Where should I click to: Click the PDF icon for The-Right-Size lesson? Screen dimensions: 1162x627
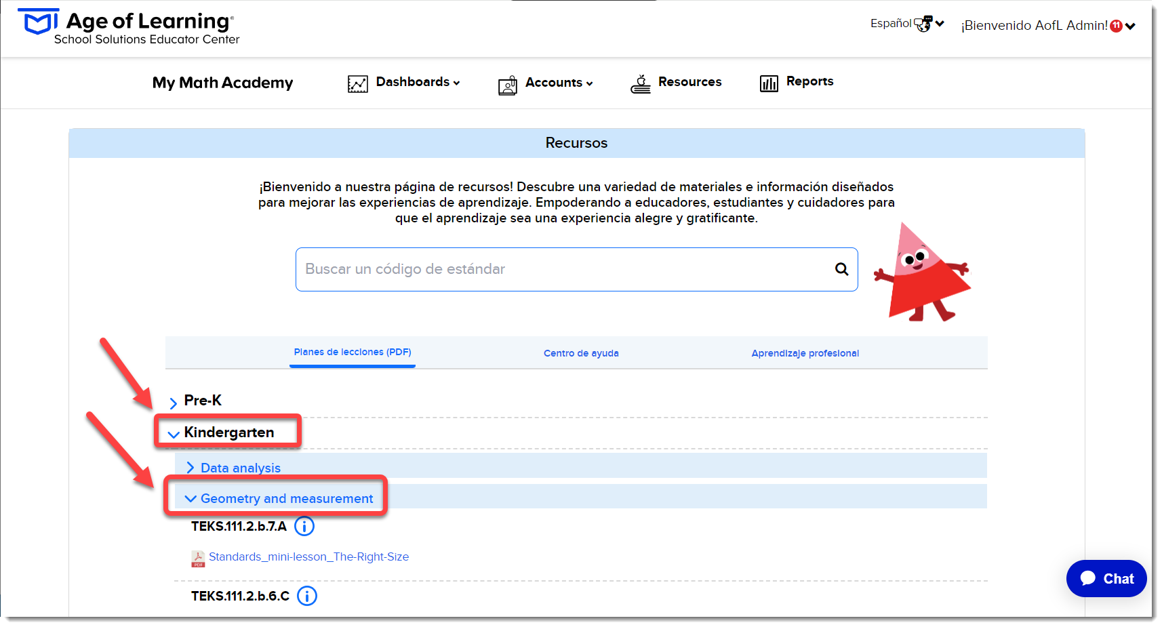[x=198, y=559]
